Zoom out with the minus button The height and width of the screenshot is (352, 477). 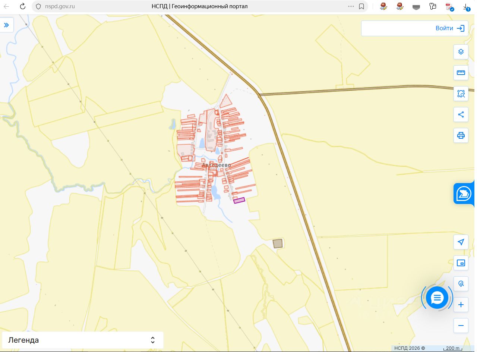click(x=461, y=326)
